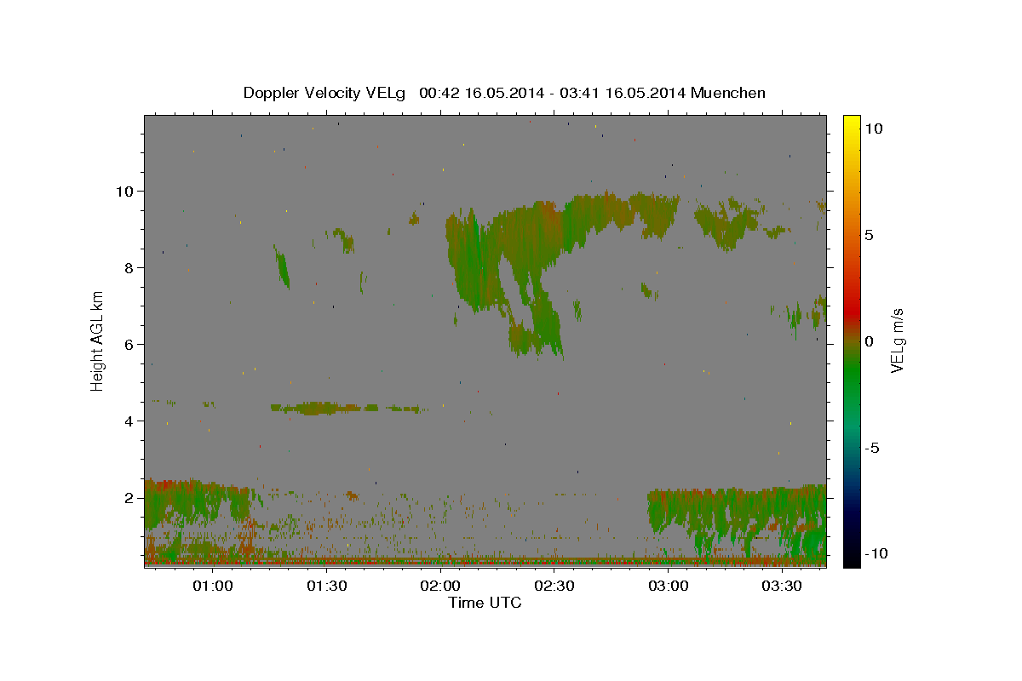Click the '03:30' time tick label
Image resolution: width=1022 pixels, height=681 pixels.
point(782,586)
